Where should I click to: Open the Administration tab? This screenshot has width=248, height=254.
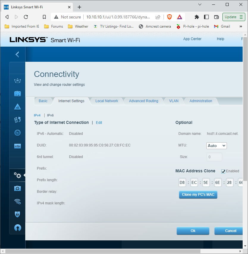tap(201, 101)
